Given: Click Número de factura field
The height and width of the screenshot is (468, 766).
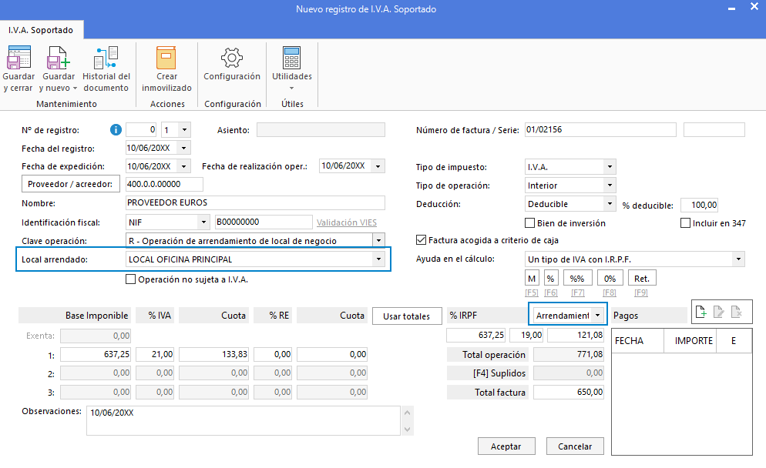Looking at the screenshot, I should (x=600, y=130).
